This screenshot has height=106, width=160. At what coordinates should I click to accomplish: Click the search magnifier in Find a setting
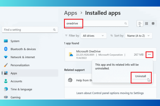pyautogui.click(x=54, y=30)
